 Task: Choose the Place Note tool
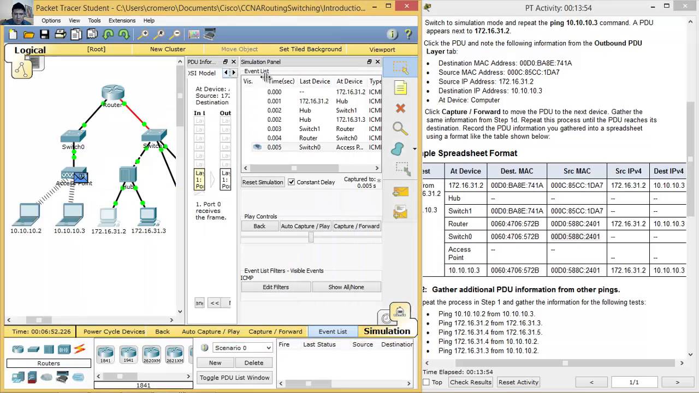click(400, 88)
